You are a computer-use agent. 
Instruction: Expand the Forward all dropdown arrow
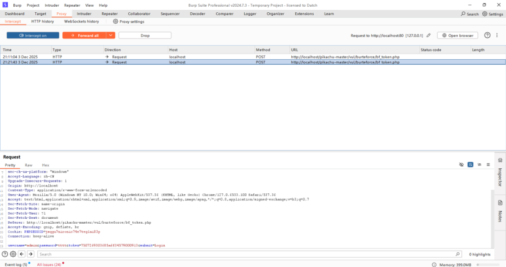click(110, 35)
